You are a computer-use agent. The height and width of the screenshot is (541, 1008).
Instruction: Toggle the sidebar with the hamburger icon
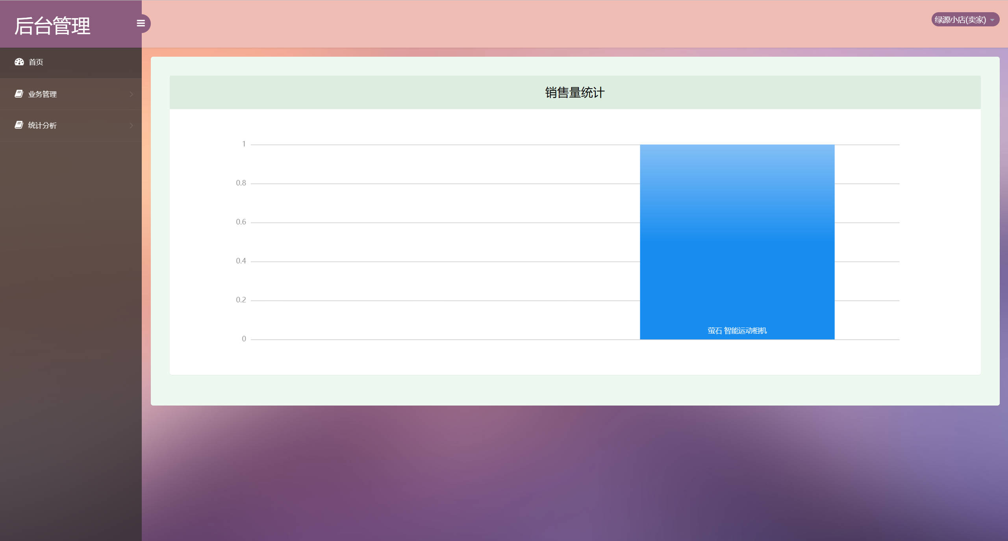coord(141,23)
